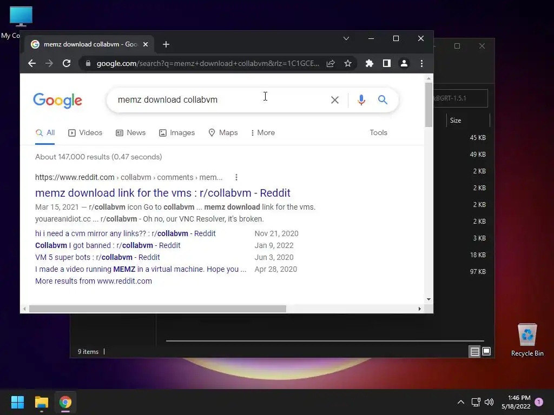Screen dimensions: 554x415
Task: Select the 97 KB file size entry
Action: click(x=478, y=272)
